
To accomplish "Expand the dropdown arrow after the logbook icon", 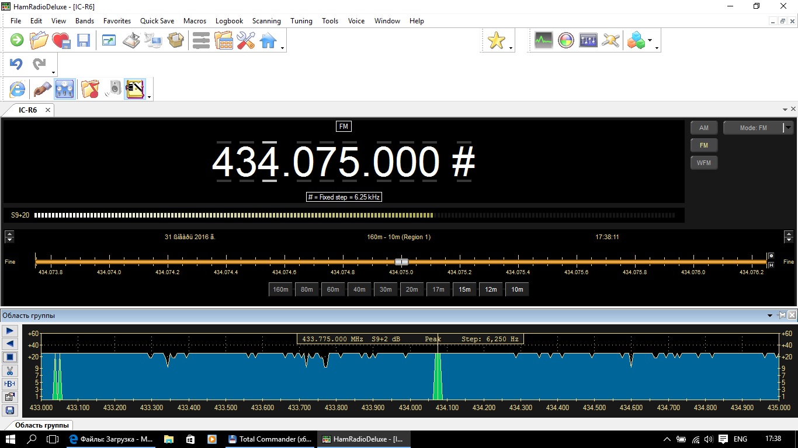I will click(150, 97).
